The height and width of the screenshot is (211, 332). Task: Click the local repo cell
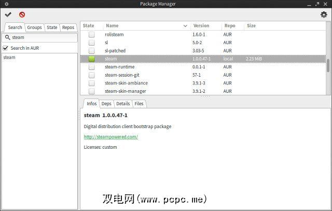pyautogui.click(x=228, y=59)
